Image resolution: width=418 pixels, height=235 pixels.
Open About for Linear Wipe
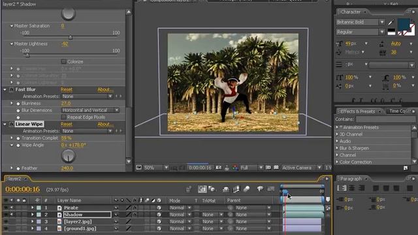pos(105,124)
